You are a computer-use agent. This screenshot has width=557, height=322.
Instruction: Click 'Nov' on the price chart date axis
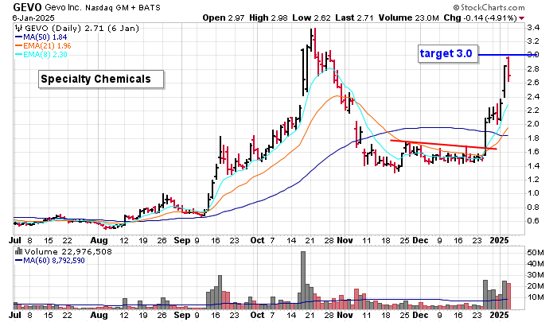345,240
